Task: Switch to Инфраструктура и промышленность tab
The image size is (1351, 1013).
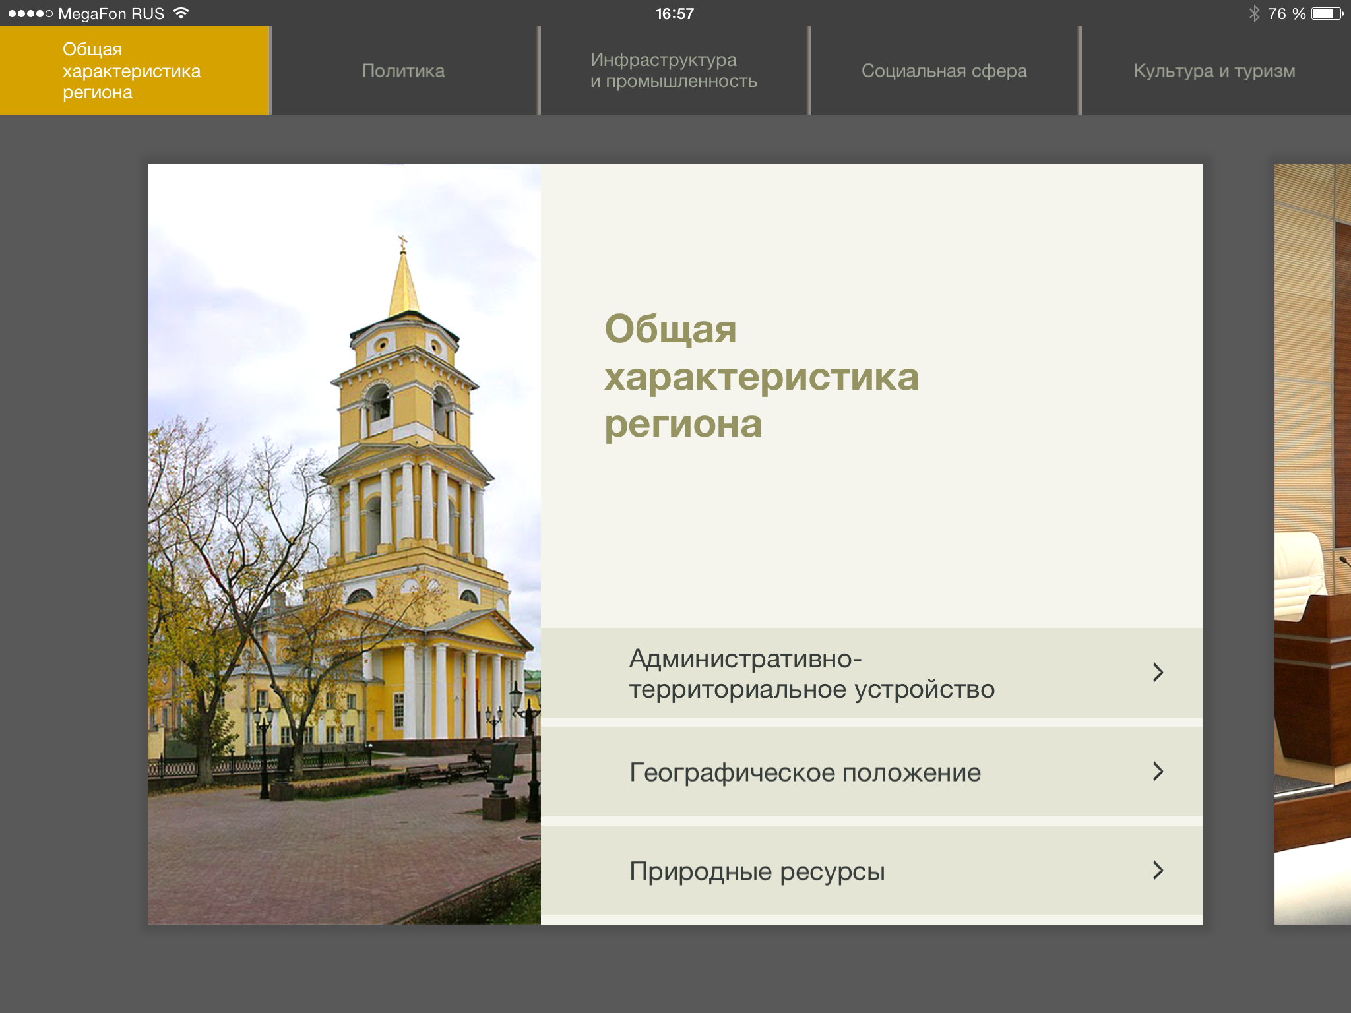Action: click(674, 71)
